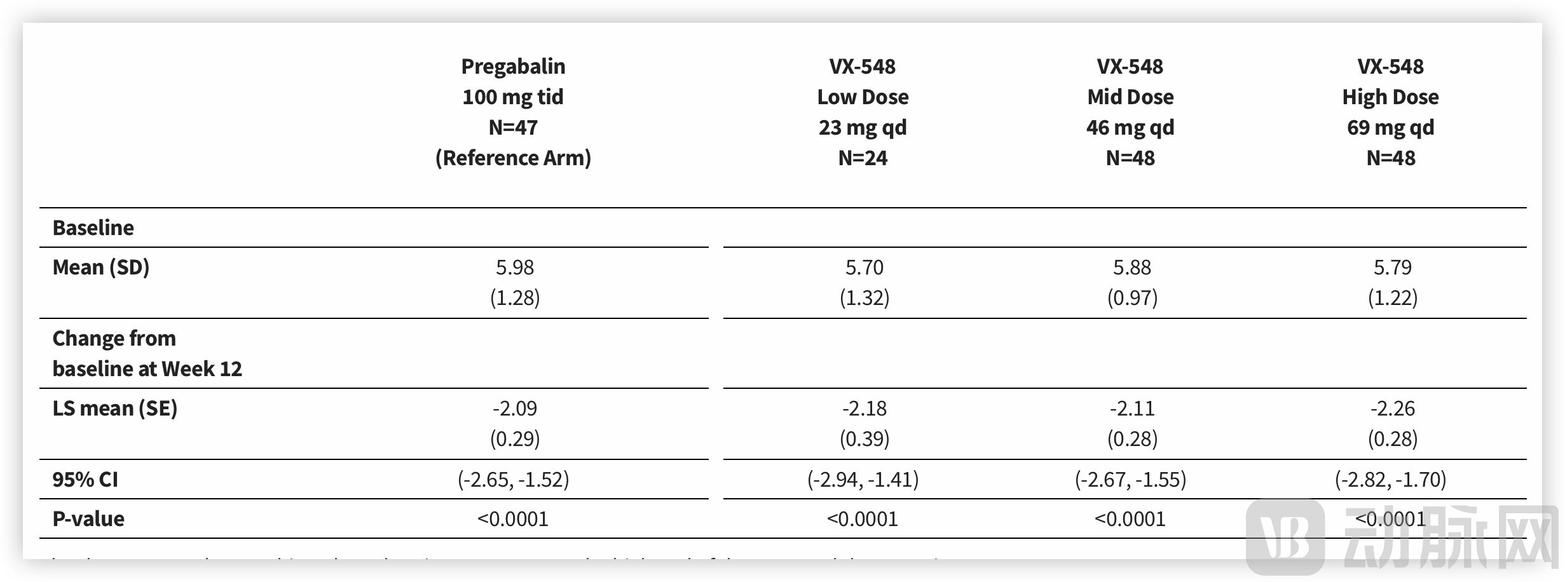
Task: Click the 95% CI row label
Action: pos(85,480)
